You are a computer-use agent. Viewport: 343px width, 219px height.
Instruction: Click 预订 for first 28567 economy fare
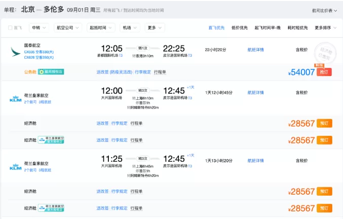(324, 123)
